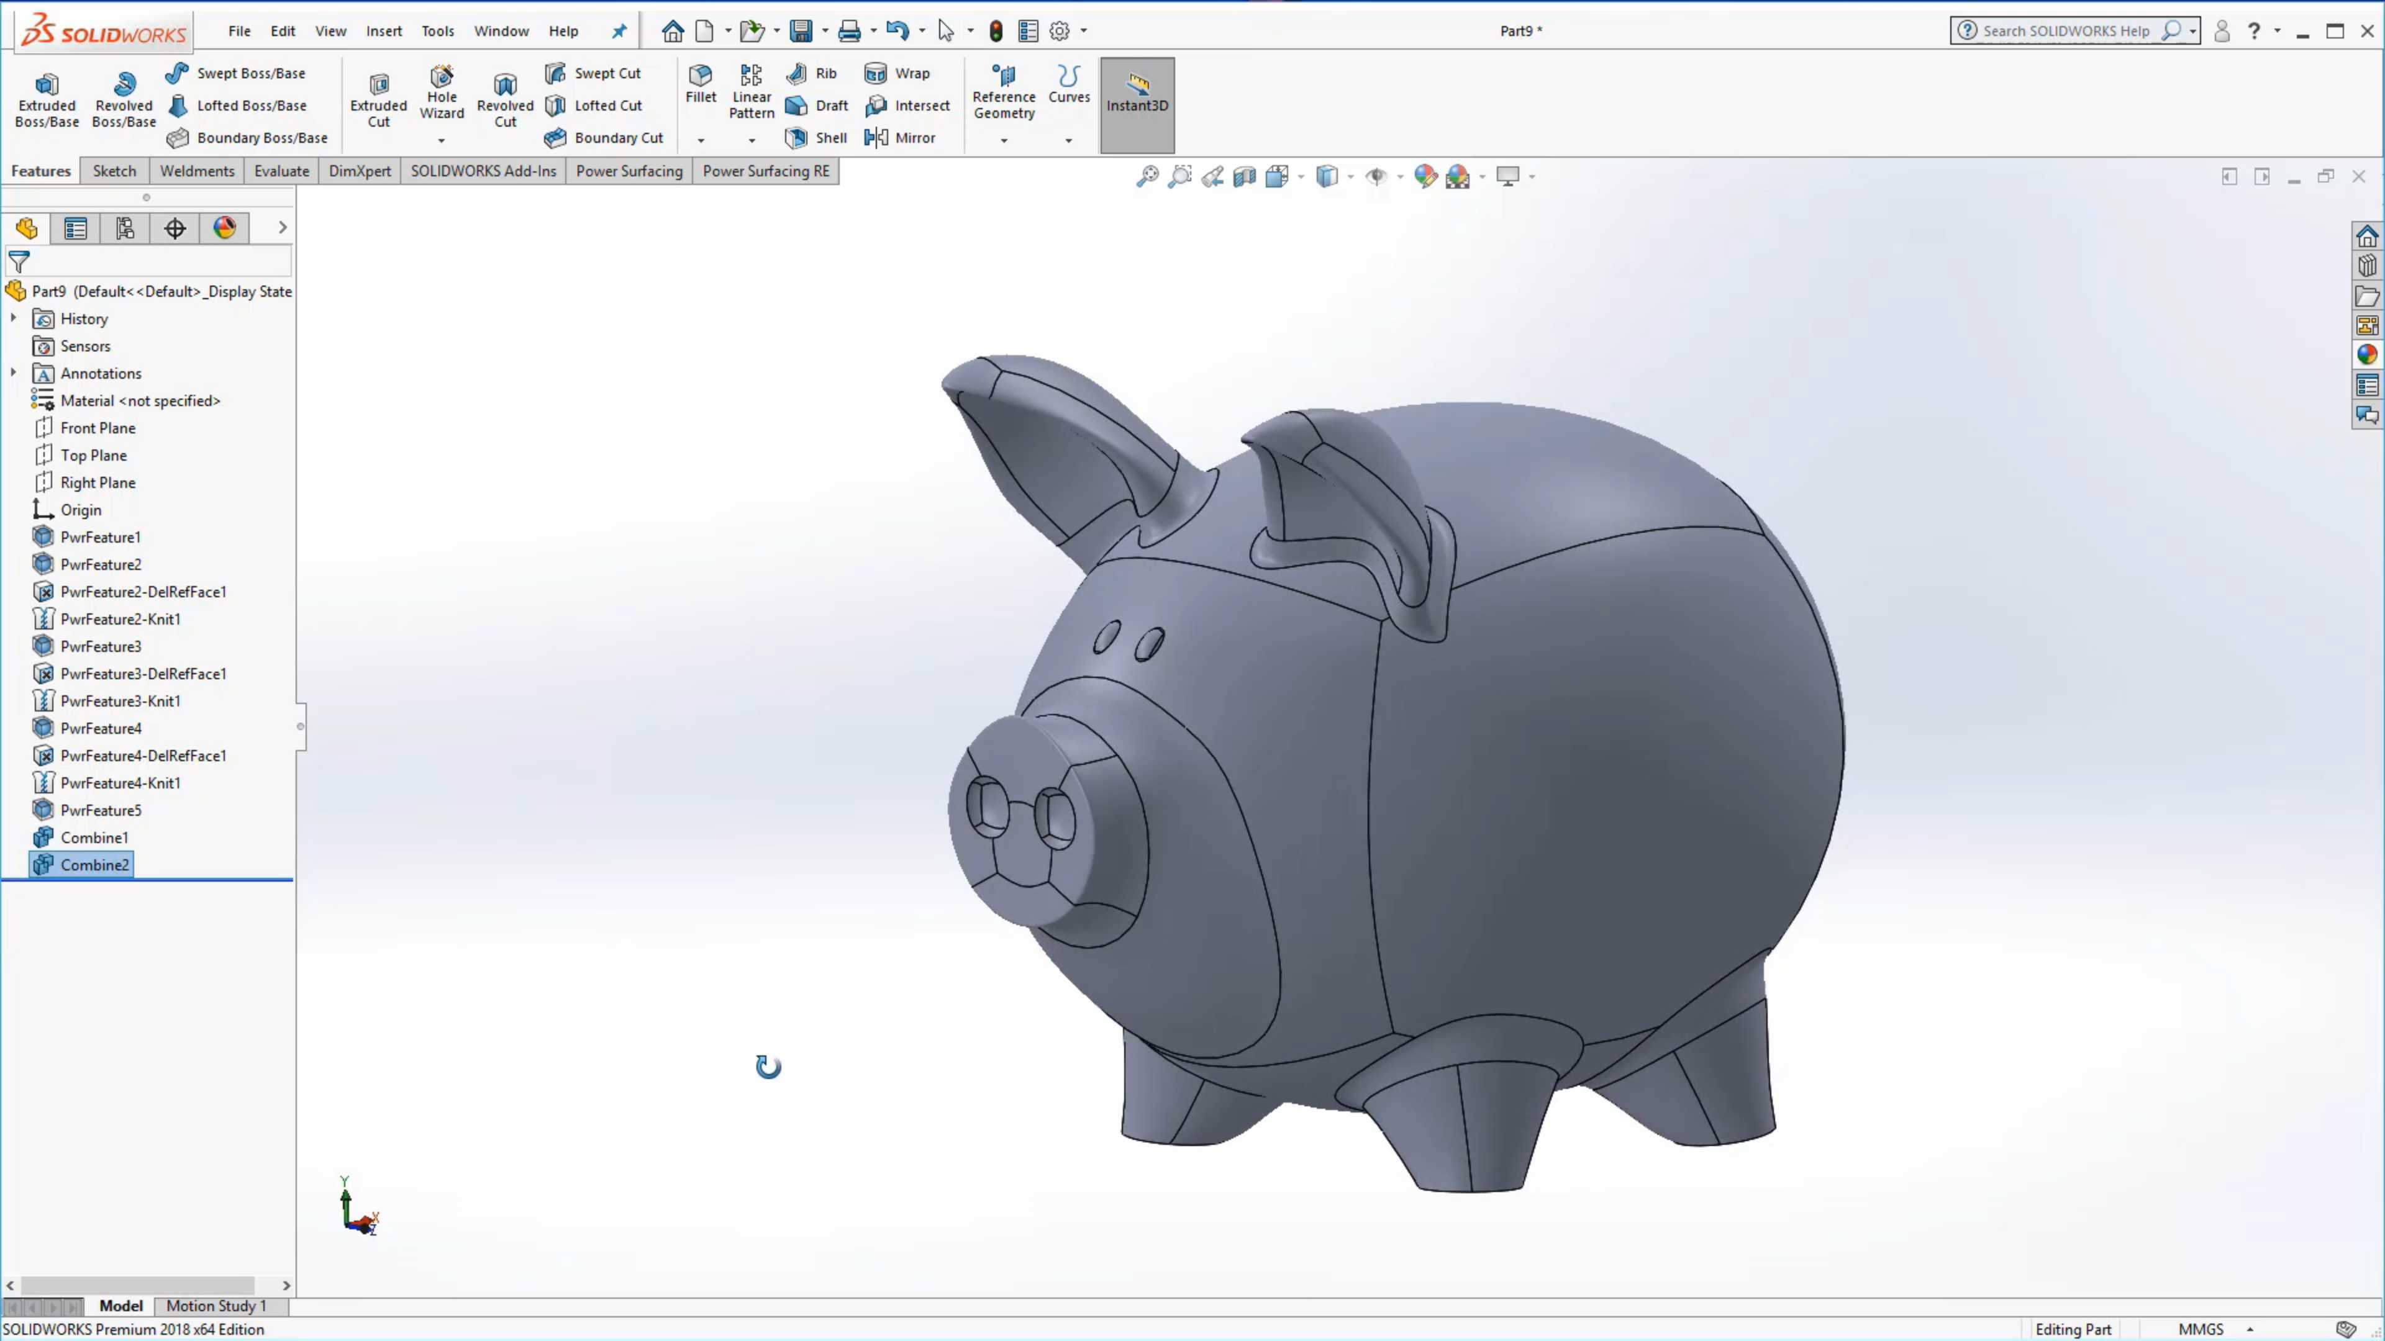Open Appearances task pane icon

(x=2366, y=354)
